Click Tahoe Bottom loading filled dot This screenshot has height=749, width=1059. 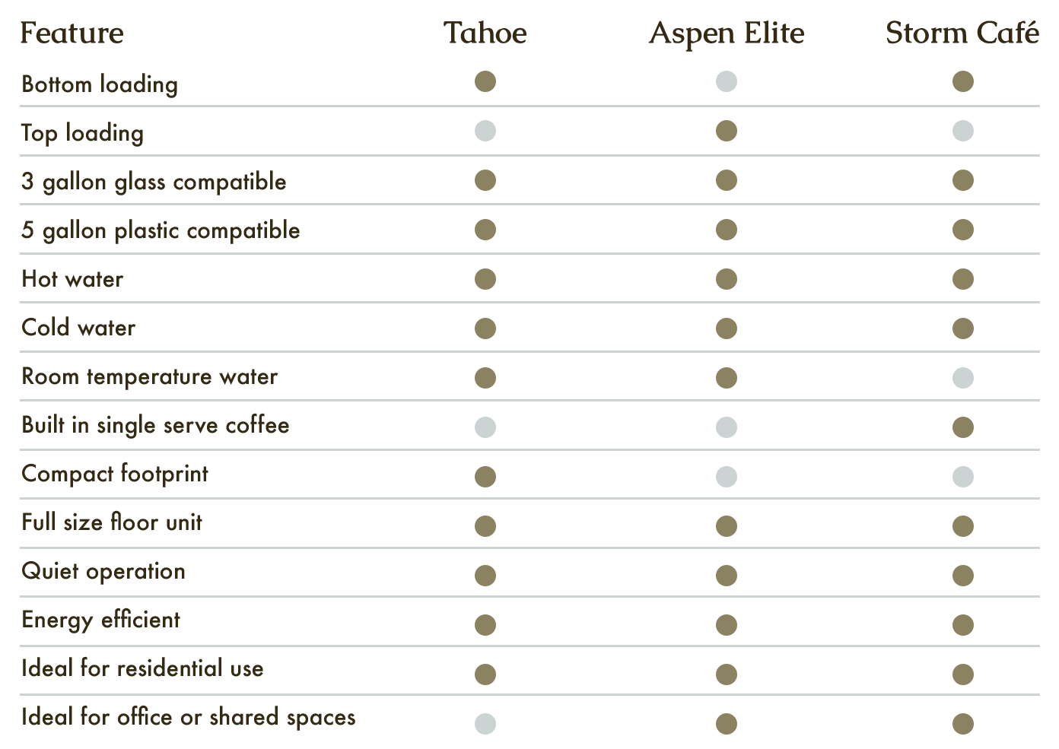(x=485, y=81)
